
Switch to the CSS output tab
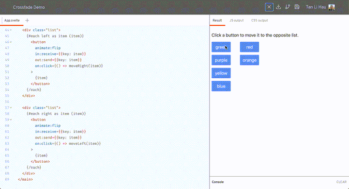click(260, 21)
